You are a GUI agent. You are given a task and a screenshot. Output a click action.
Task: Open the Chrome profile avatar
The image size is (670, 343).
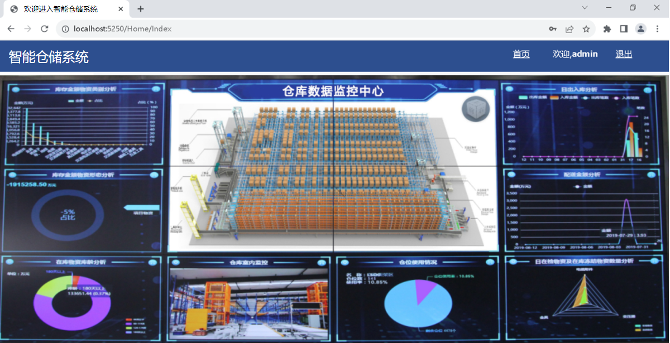click(x=641, y=29)
